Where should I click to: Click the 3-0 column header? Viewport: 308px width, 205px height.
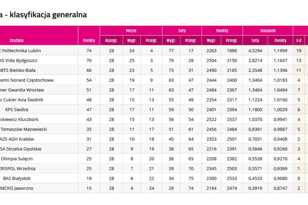click(x=298, y=40)
